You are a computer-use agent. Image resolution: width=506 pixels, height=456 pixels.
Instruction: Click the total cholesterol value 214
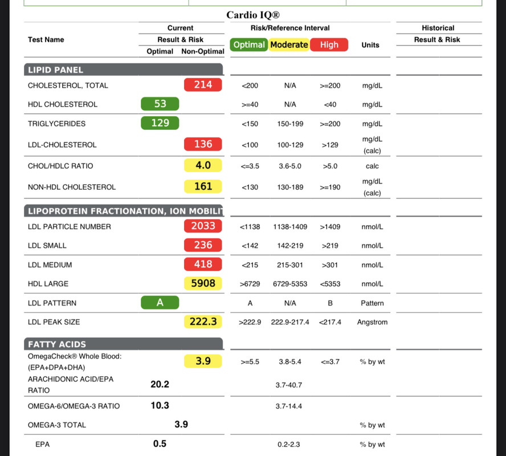point(203,85)
